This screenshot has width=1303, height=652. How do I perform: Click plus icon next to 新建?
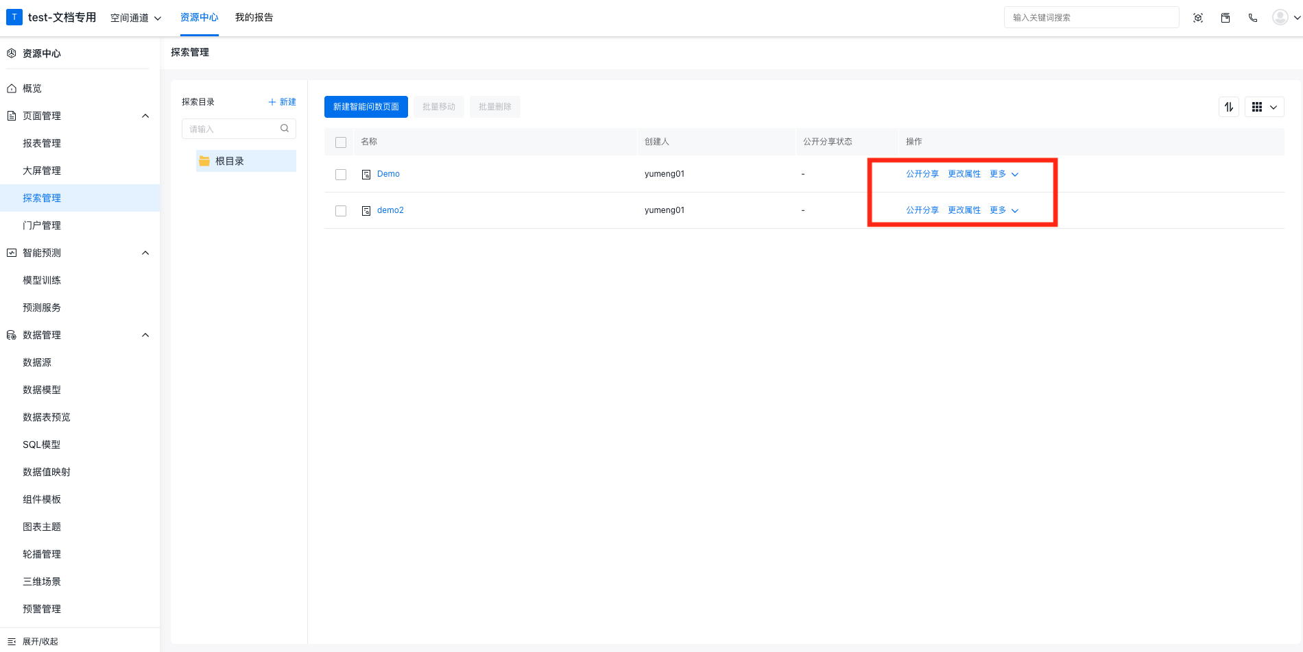[x=272, y=102]
